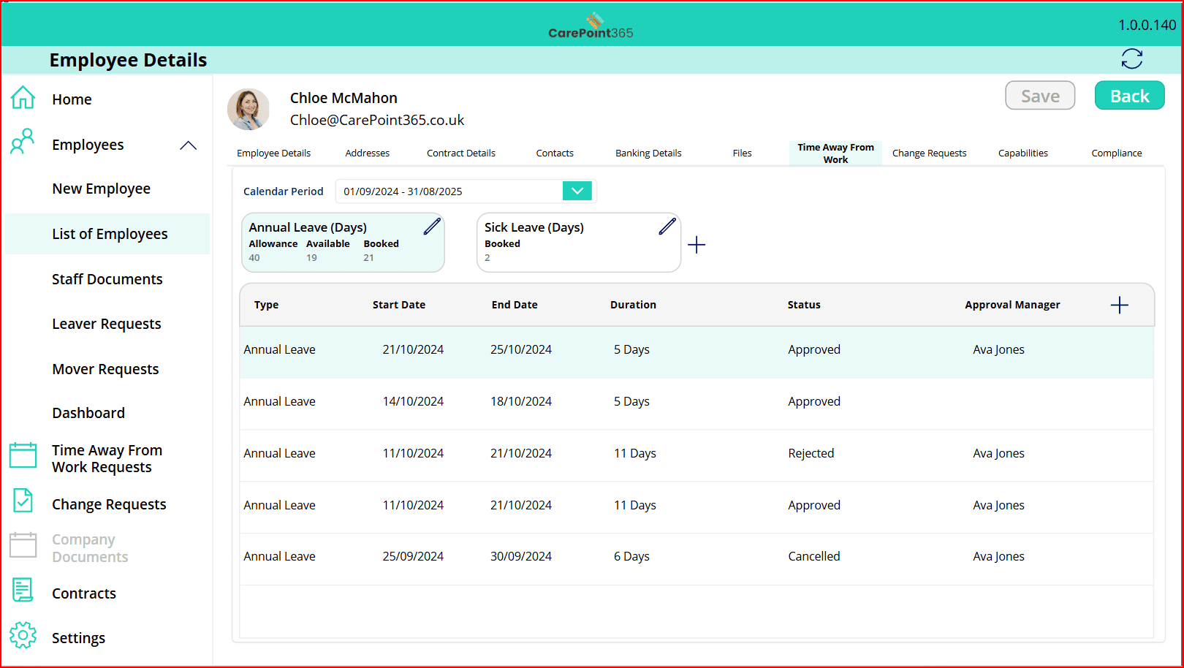Viewport: 1184px width, 668px height.
Task: Switch to the Employee Details tab
Action: [x=274, y=153]
